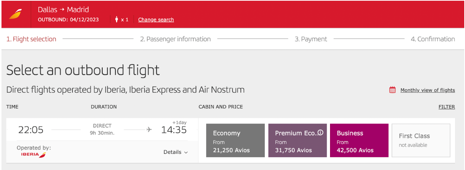Click the airplane icon on the flight timeline
The image size is (465, 170).
click(149, 129)
